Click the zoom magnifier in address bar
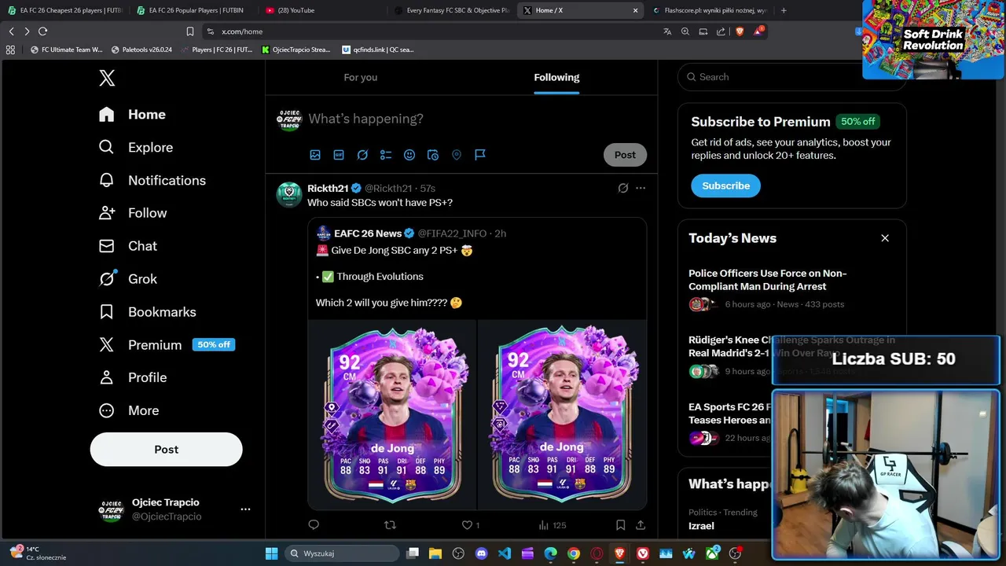This screenshot has width=1006, height=566. click(685, 31)
